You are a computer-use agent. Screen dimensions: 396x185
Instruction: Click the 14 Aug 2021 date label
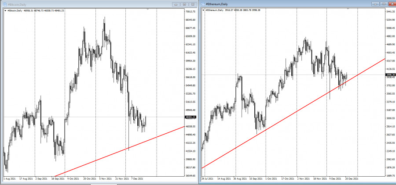tap(224, 179)
